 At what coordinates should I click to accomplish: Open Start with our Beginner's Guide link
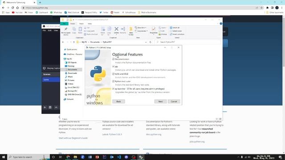[x=73, y=138]
